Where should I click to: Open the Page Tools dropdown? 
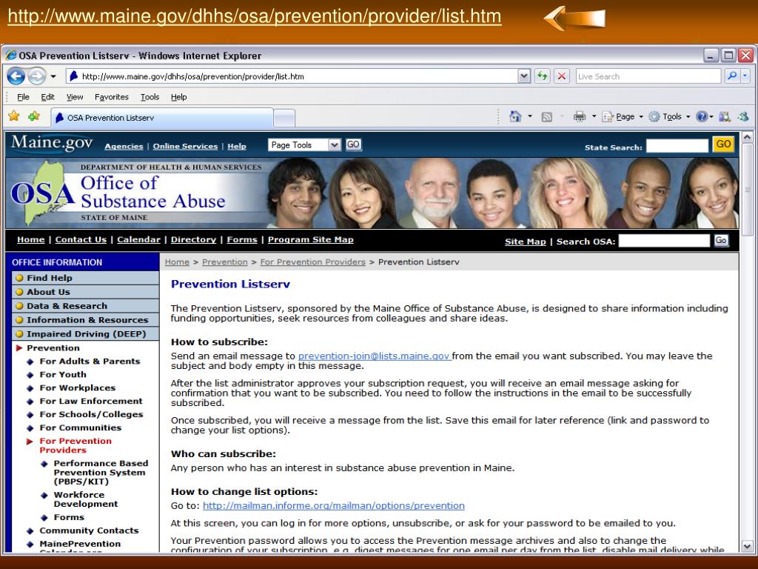point(304,144)
